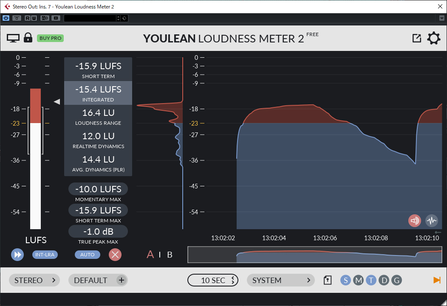Click the bypass effect button

pos(17,18)
